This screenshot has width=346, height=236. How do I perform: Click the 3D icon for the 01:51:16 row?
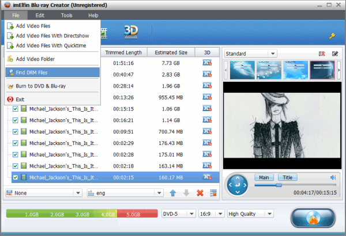point(207,63)
